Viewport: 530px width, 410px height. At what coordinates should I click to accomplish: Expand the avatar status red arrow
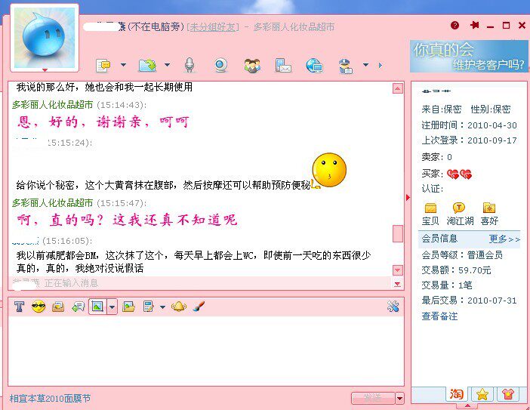45,70
